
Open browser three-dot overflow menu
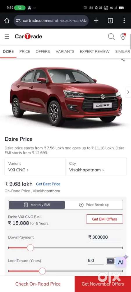pos(124,21)
